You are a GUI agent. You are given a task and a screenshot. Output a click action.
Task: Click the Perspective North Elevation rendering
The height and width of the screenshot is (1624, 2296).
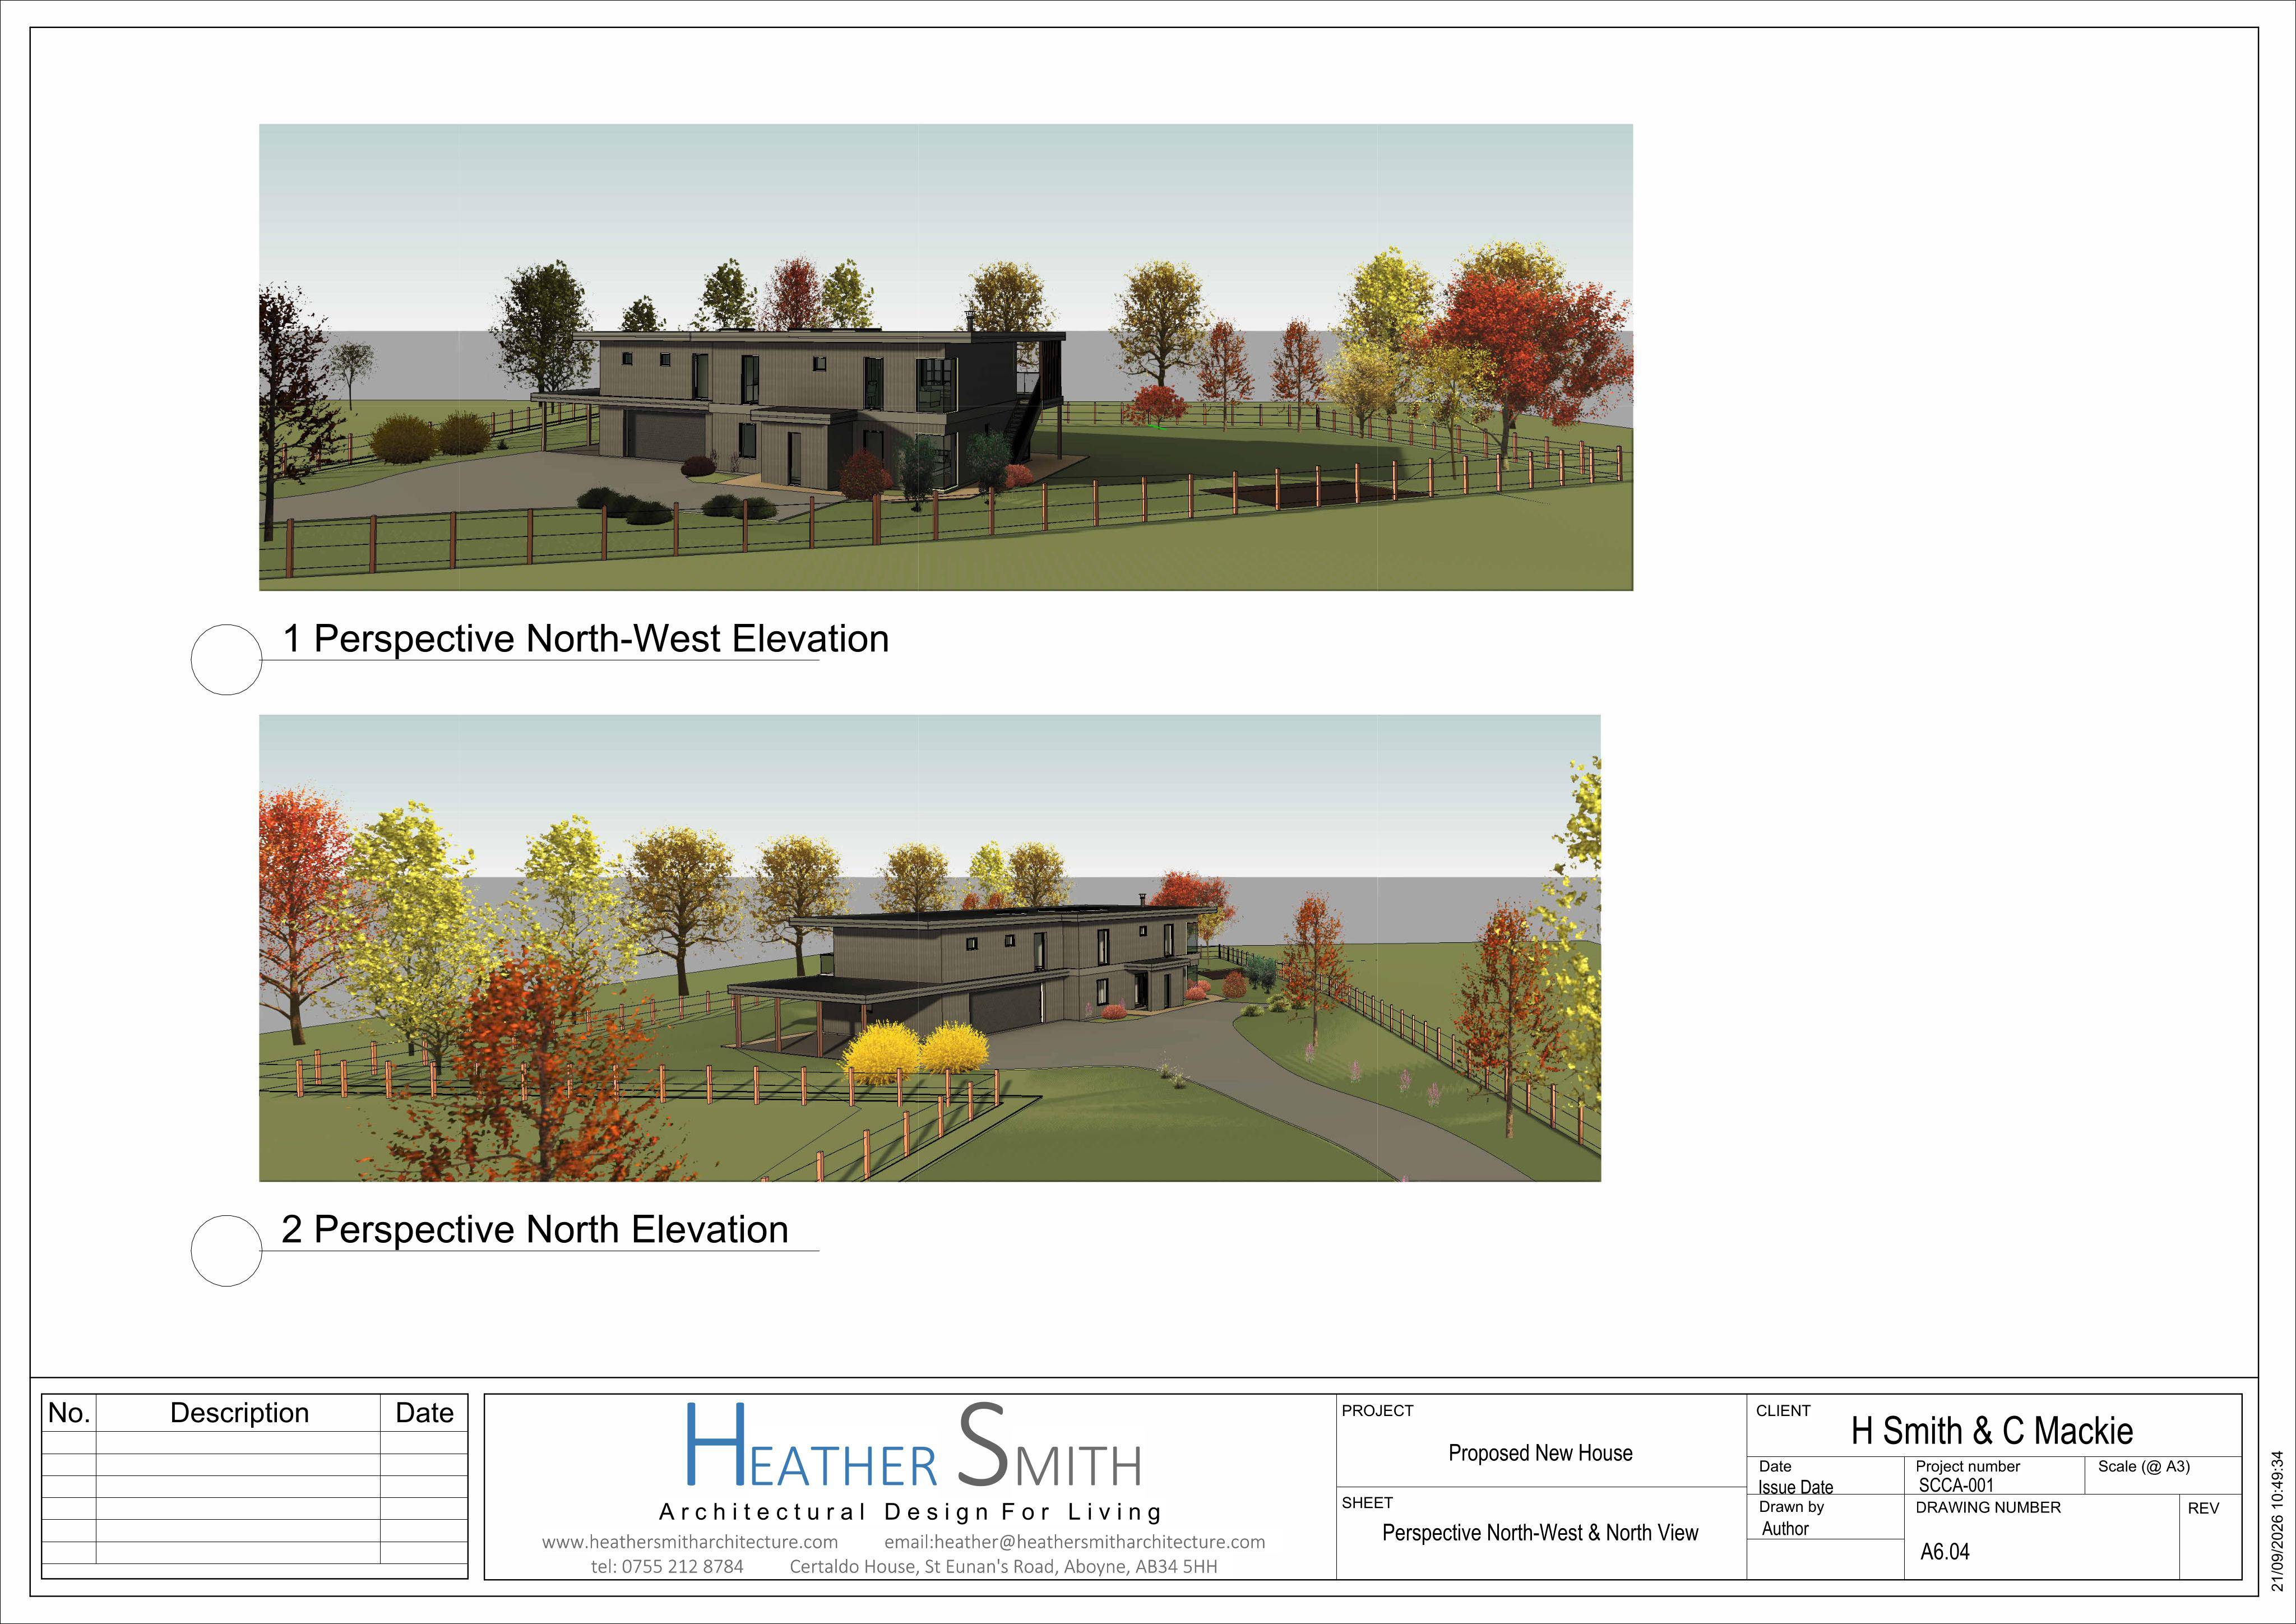tap(930, 948)
